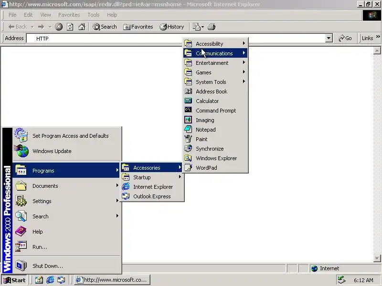Screen dimensions: 382x286
Task: Open the View menu
Action: 45,15
